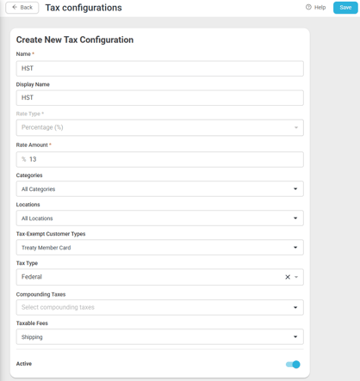Open the All Locations dropdown

(x=159, y=218)
